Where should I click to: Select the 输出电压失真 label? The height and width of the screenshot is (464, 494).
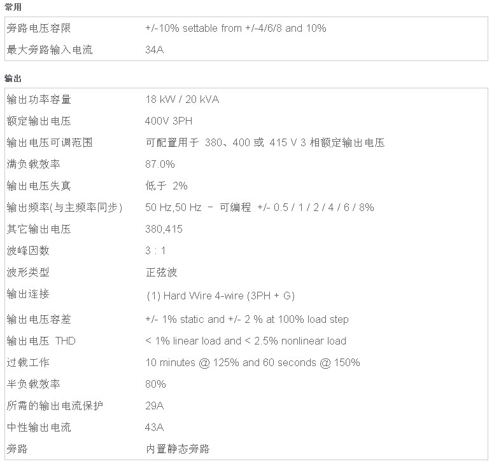[x=39, y=186]
